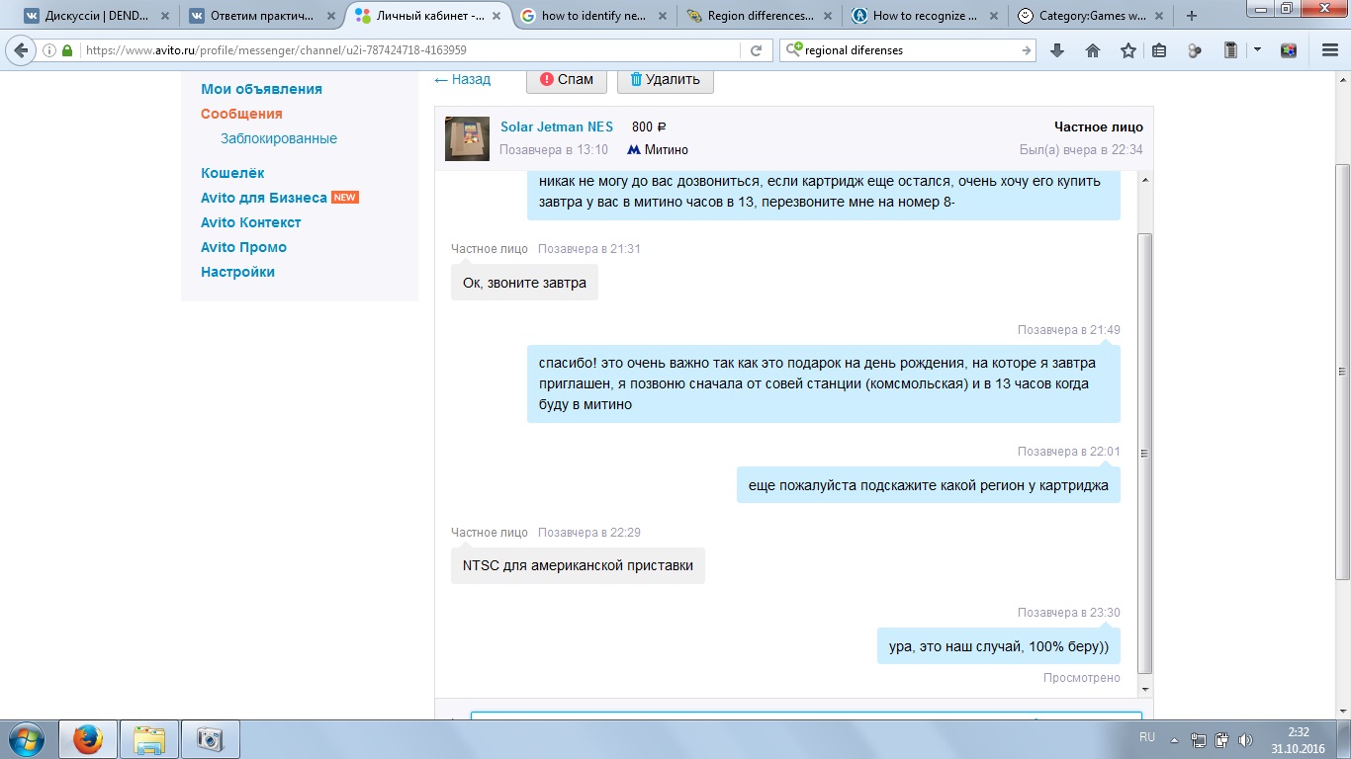1351x759 pixels.
Task: Open the Firefox downloads arrow icon
Action: [x=1057, y=50]
